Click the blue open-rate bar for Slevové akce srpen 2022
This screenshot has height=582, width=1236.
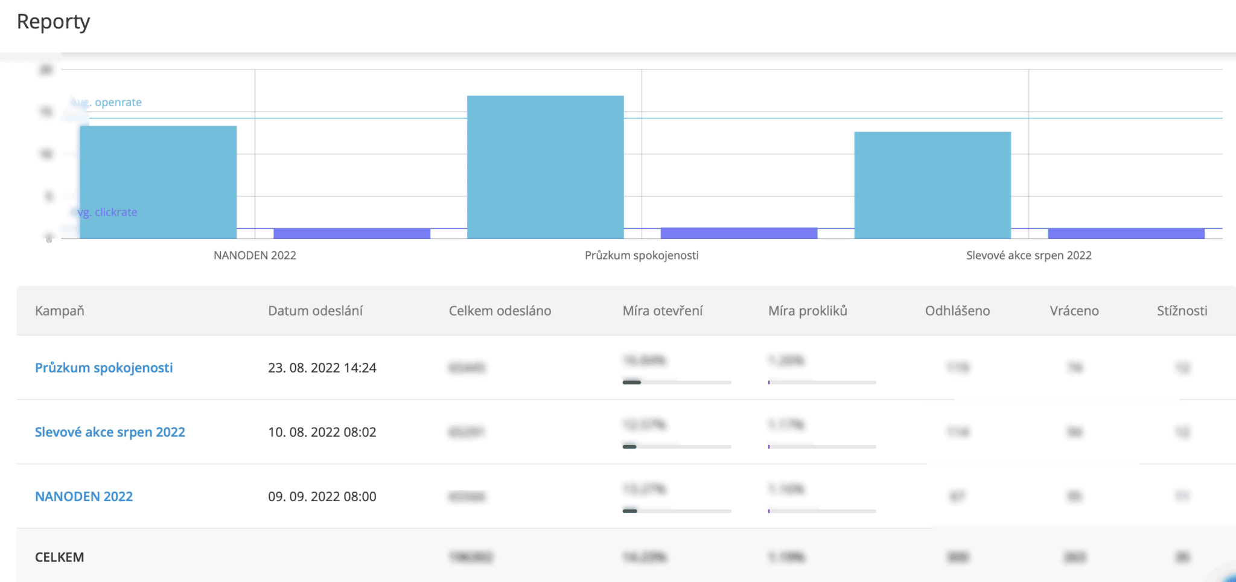click(932, 185)
